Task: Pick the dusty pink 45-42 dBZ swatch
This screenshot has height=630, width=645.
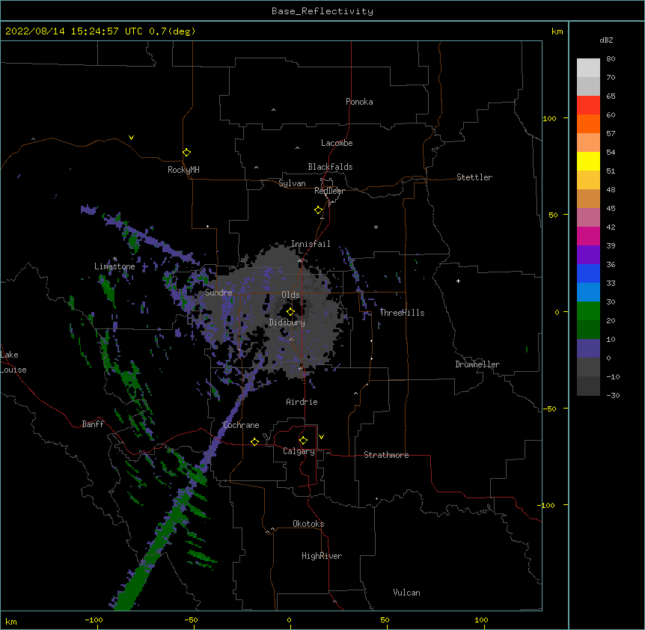Action: pos(588,218)
